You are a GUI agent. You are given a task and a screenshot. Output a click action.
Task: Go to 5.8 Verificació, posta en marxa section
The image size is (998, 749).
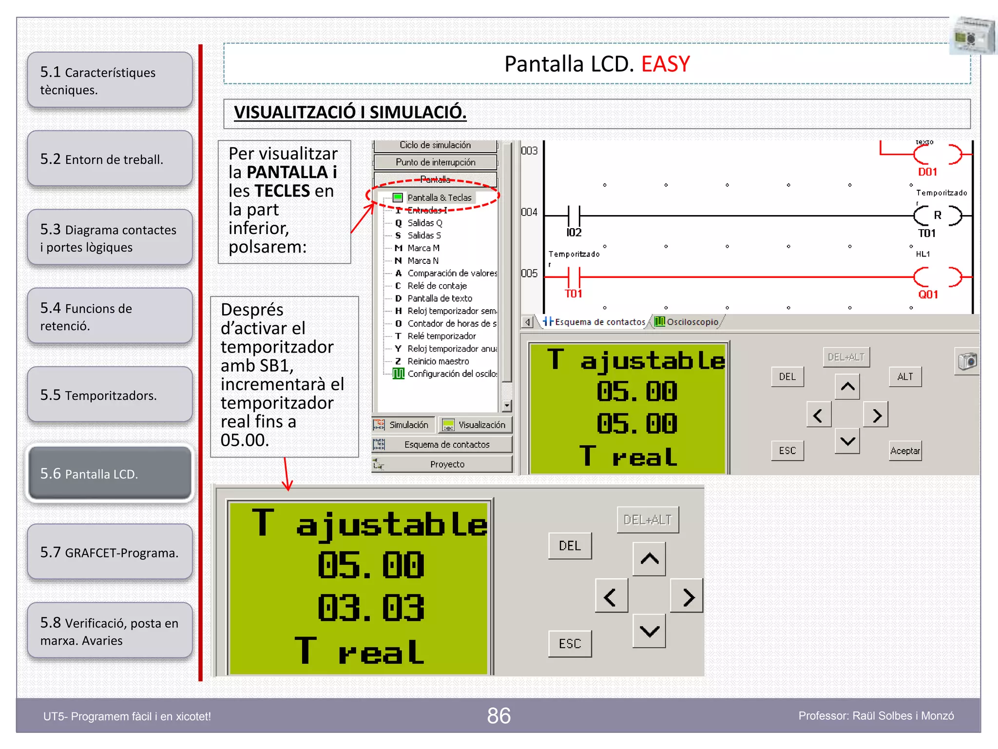(110, 631)
